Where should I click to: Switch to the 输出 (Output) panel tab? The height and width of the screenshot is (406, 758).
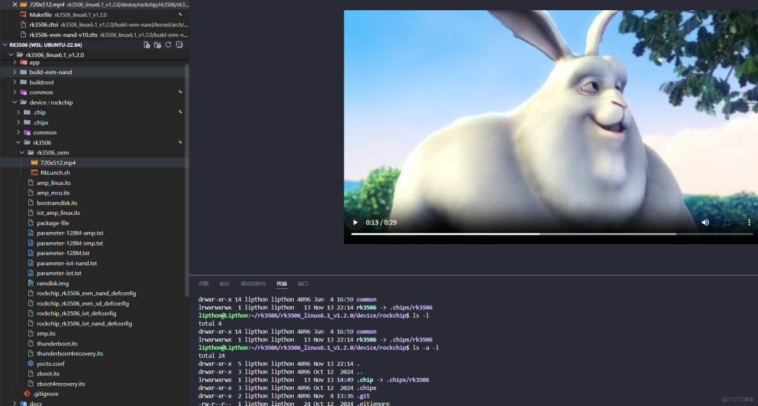tap(224, 283)
